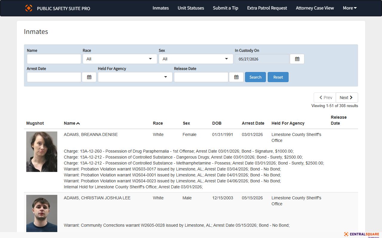Click Christian Joshua Lee Adams mugshot
This screenshot has height=238, width=382.
tap(42, 213)
